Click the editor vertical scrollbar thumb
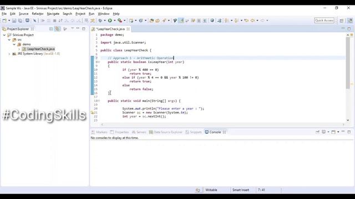The width and height of the screenshot is (355, 199). click(348, 62)
